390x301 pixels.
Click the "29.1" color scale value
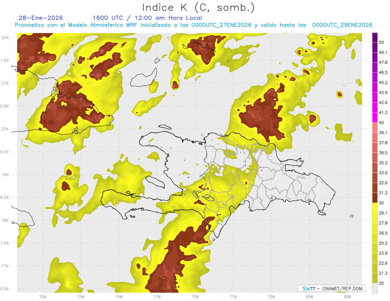[x=383, y=213]
